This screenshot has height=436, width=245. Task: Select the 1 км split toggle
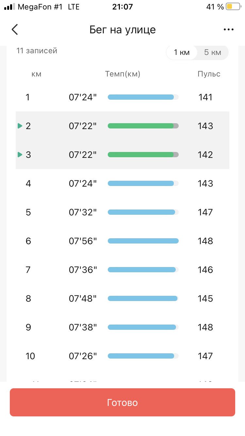click(x=182, y=52)
